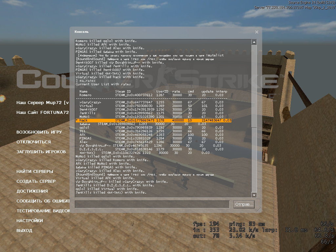This screenshot has height=252, width=336.
Task: Click Steam ID 'STEAM_0:0:1778663475' value
Action: (x=135, y=120)
